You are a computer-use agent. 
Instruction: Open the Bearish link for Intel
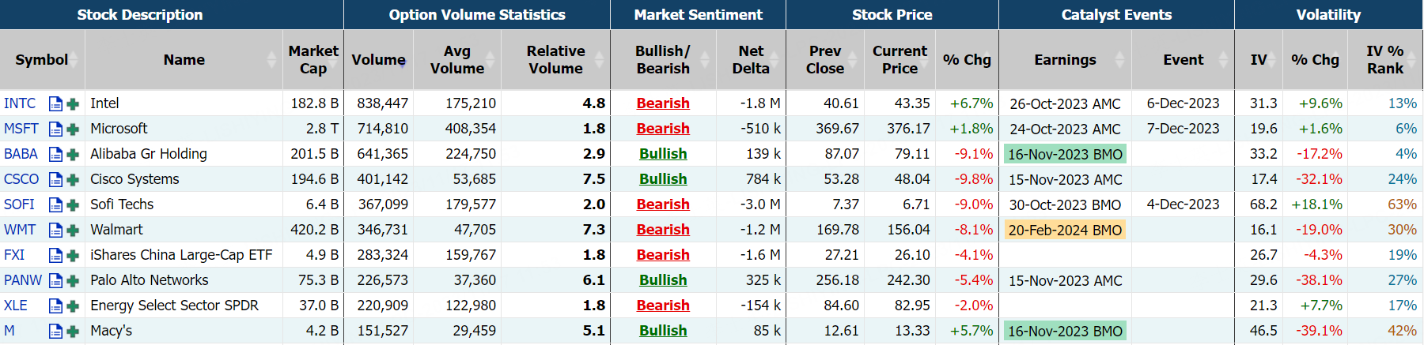click(663, 103)
